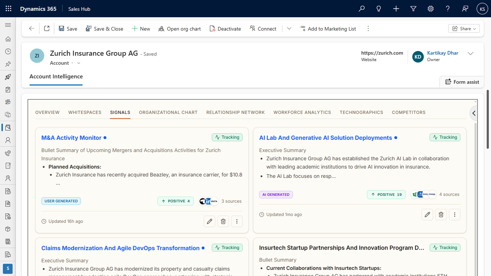Screen dimensions: 491x276
Task: Click the 4 sources label
Action: pyautogui.click(x=449, y=194)
